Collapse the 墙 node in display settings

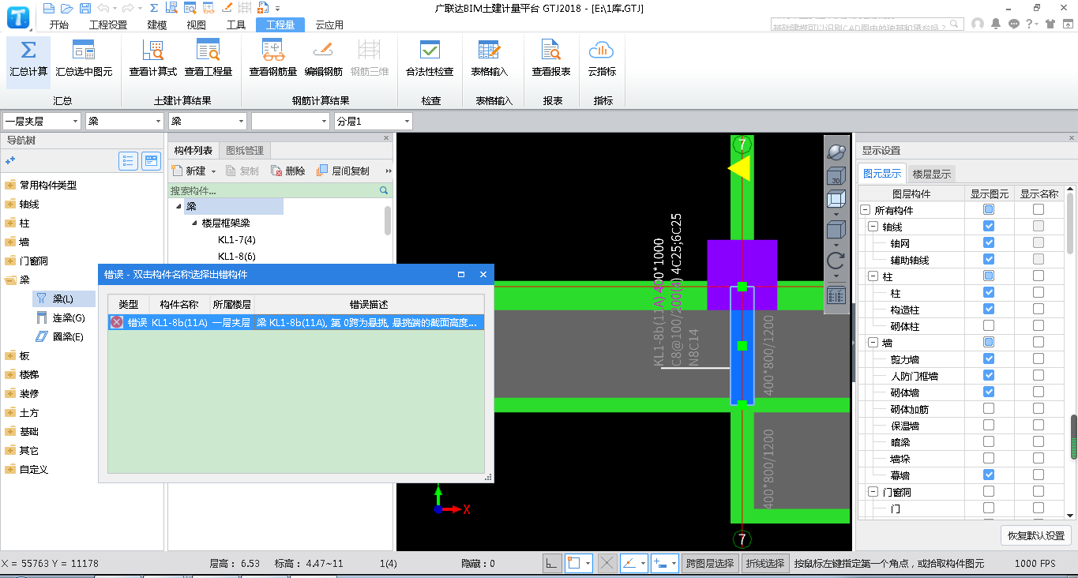(x=873, y=343)
